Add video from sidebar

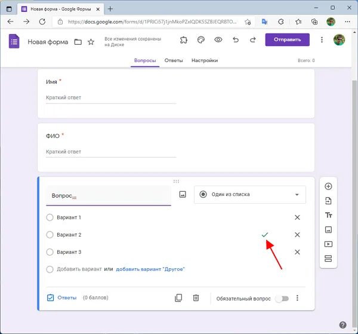[x=328, y=244]
